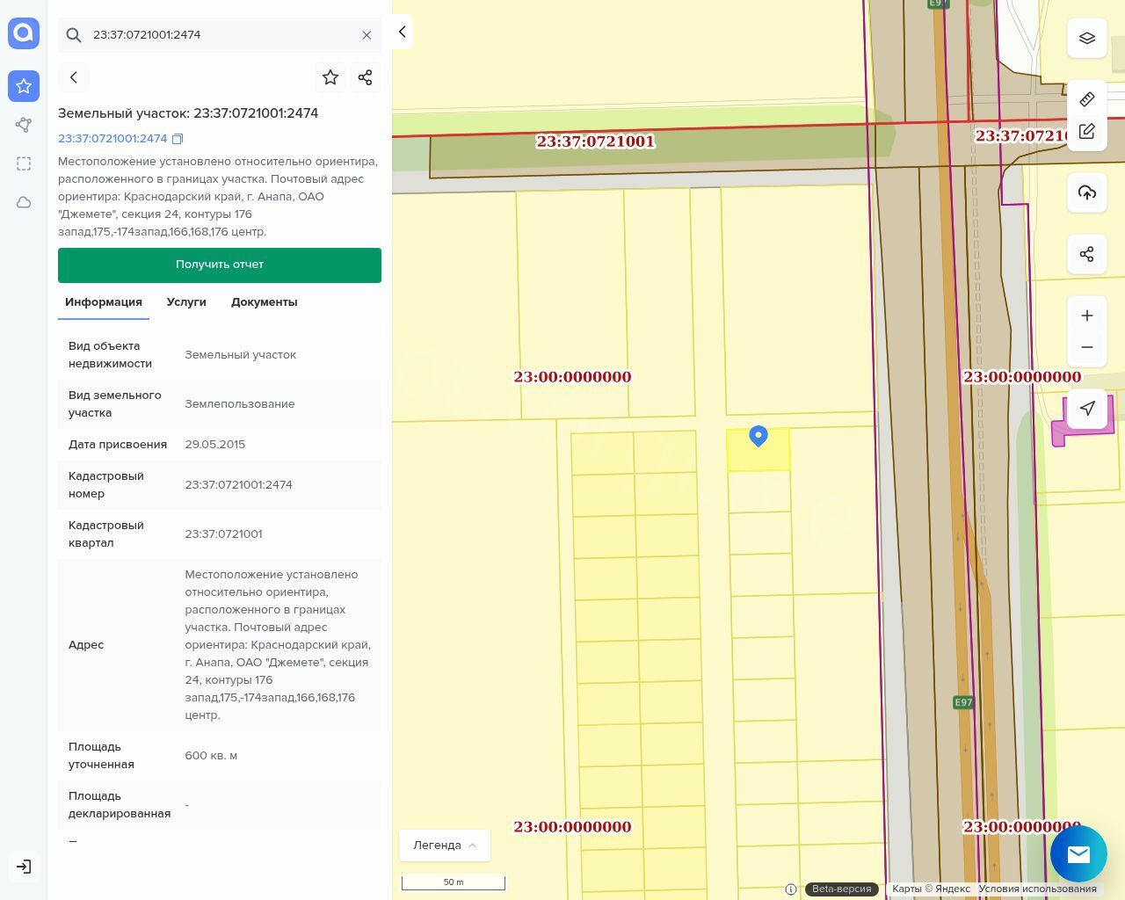The height and width of the screenshot is (900, 1125).
Task: Open the Документы tab
Action: click(264, 301)
